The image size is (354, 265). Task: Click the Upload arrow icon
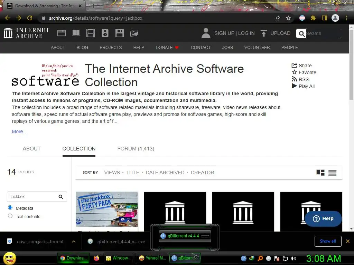263,33
